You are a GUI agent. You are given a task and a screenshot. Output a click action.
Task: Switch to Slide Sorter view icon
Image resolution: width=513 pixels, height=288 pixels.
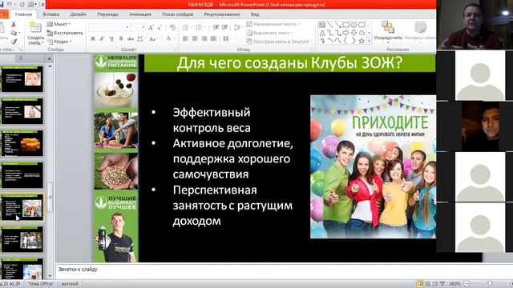pos(427,284)
